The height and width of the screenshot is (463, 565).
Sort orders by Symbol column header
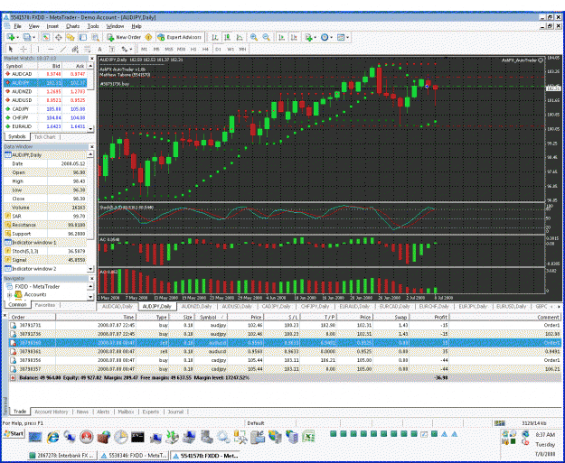(x=211, y=317)
